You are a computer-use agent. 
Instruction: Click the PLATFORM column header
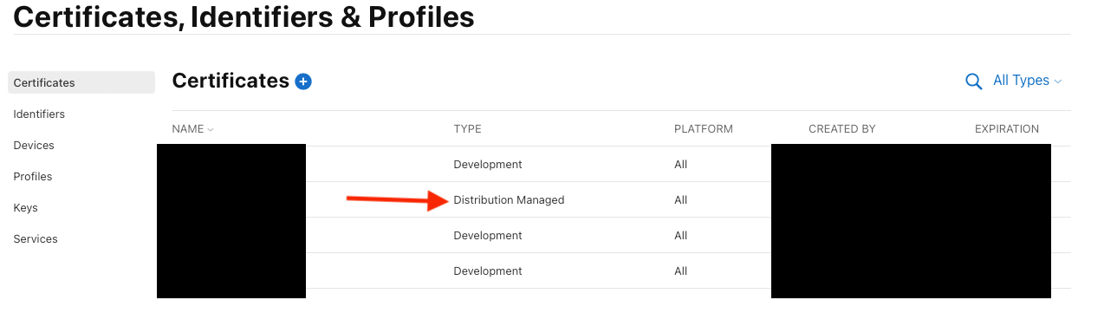[x=704, y=129]
